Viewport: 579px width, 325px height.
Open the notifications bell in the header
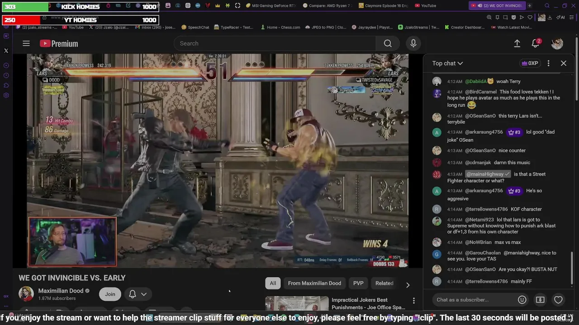[536, 43]
